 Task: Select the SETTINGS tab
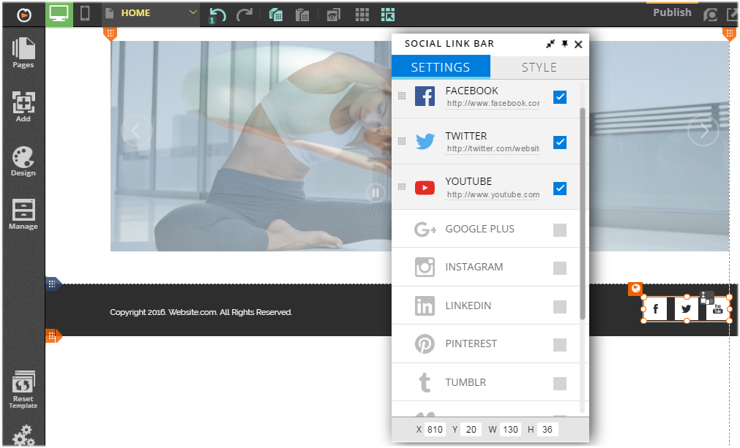[x=440, y=67]
